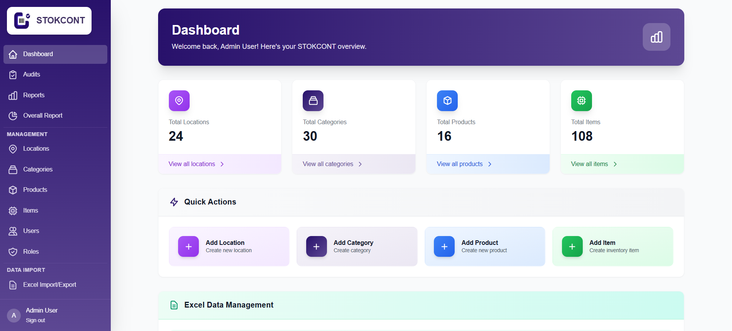Click the green Total Items chip icon
The height and width of the screenshot is (331, 732).
(x=581, y=101)
